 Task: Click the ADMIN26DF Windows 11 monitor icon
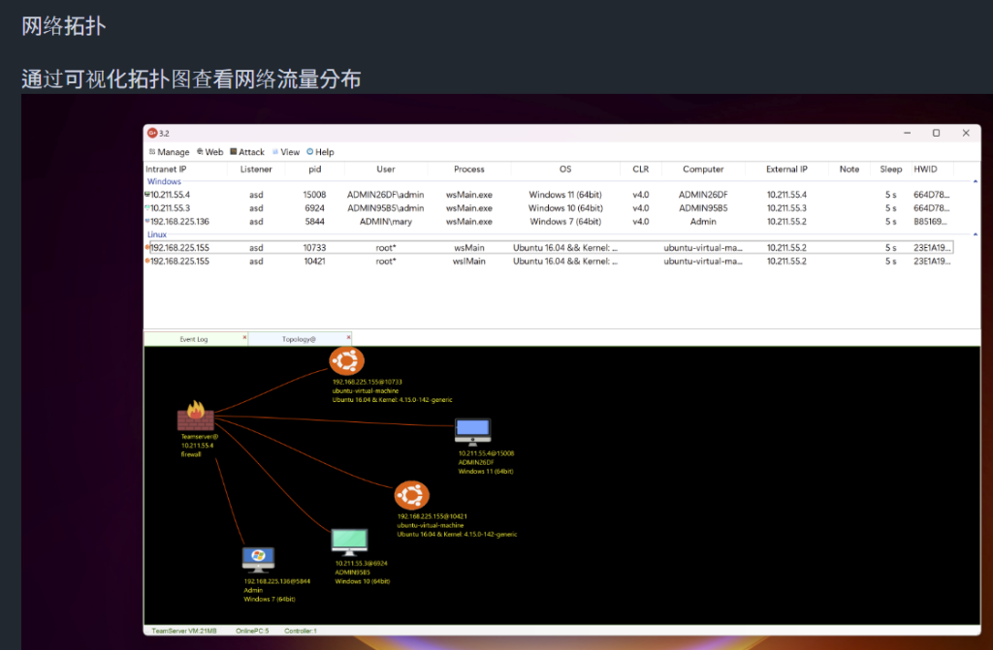(472, 429)
